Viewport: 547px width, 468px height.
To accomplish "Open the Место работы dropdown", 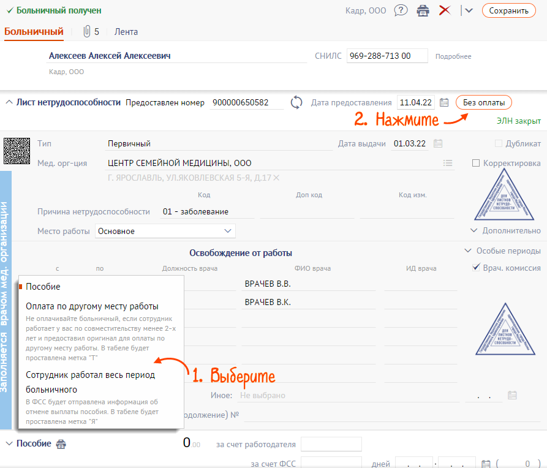I will [165, 231].
